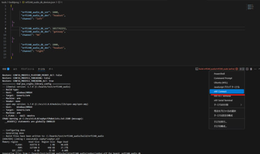This screenshot has width=260, height=154.
Task: Click 'Restore: CONFIG_MBEDTLS_THREADING_ALT: True' line
Action: [x=28, y=81]
